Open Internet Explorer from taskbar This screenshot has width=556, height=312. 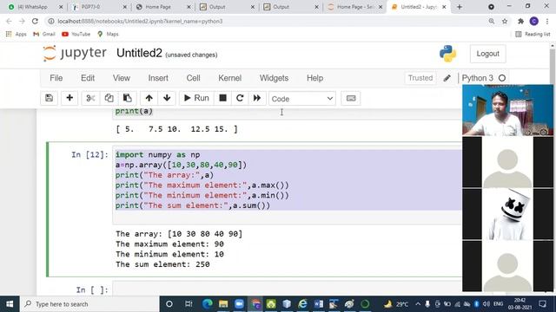pos(302,304)
